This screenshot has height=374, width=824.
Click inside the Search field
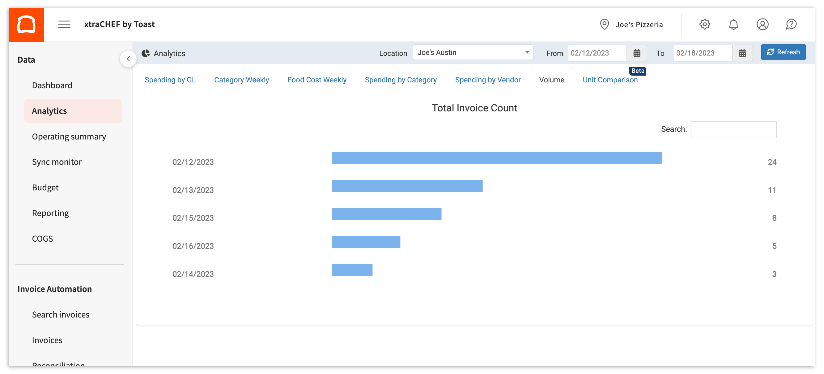pyautogui.click(x=733, y=129)
